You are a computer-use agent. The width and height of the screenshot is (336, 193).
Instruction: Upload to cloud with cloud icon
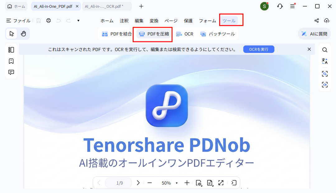(327, 21)
